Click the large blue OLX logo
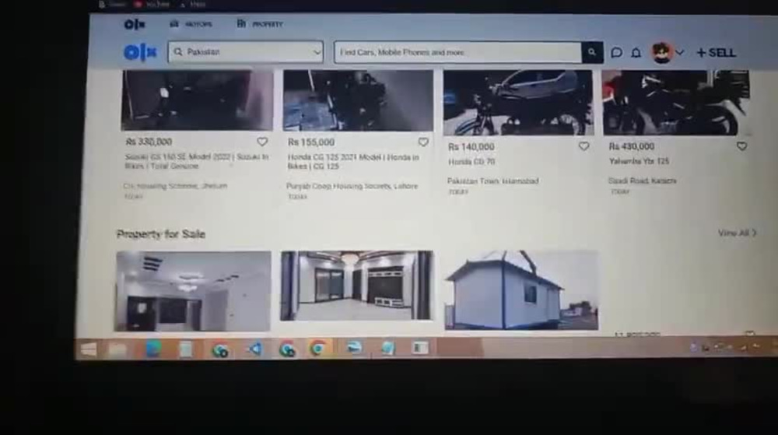Viewport: 778px width, 435px height. (140, 52)
